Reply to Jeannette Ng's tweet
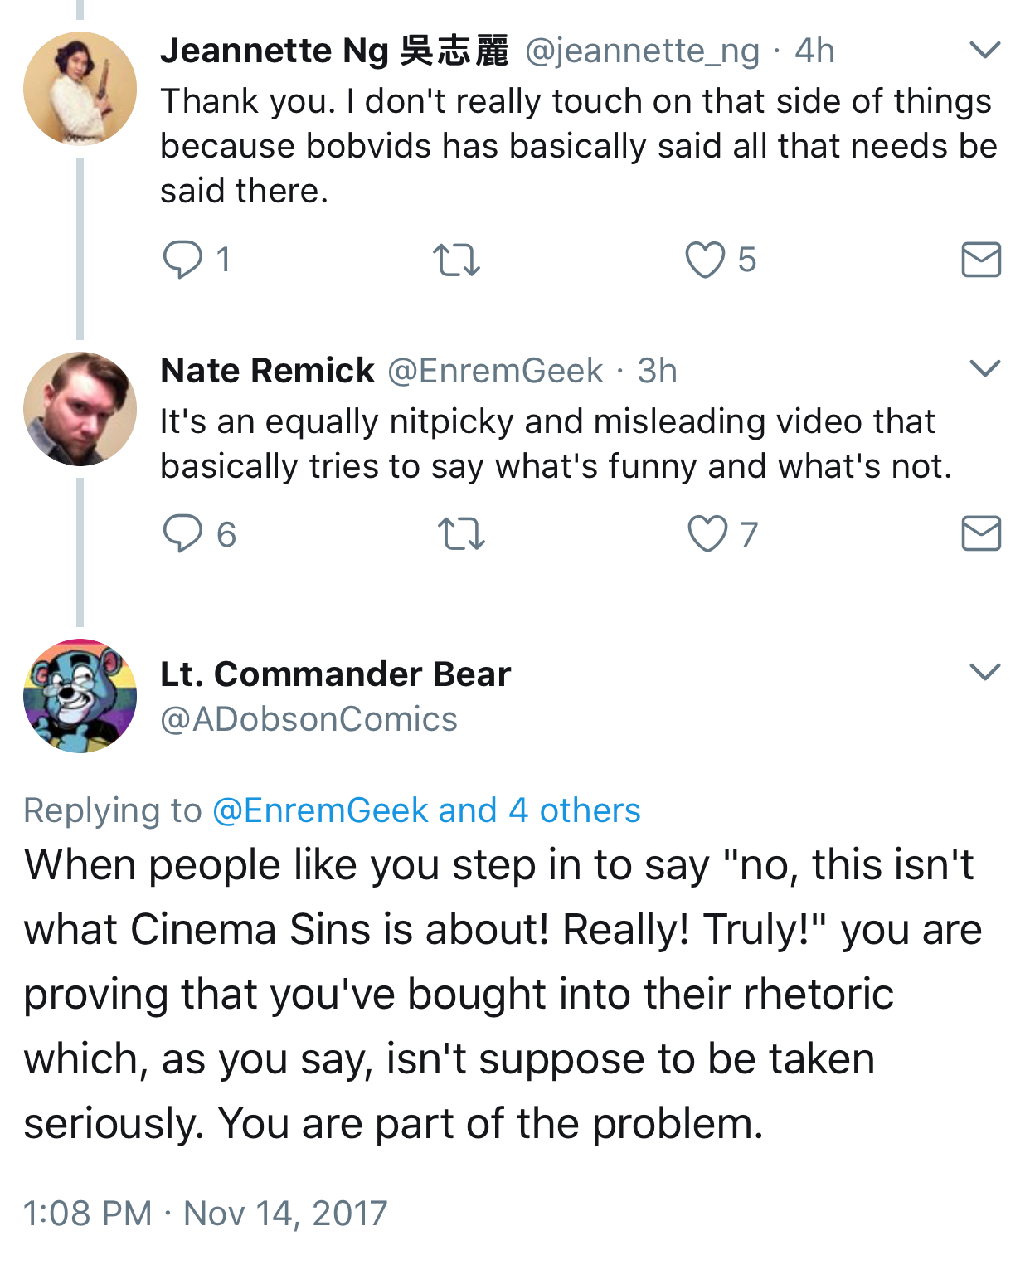This screenshot has width=1030, height=1265. click(x=182, y=260)
